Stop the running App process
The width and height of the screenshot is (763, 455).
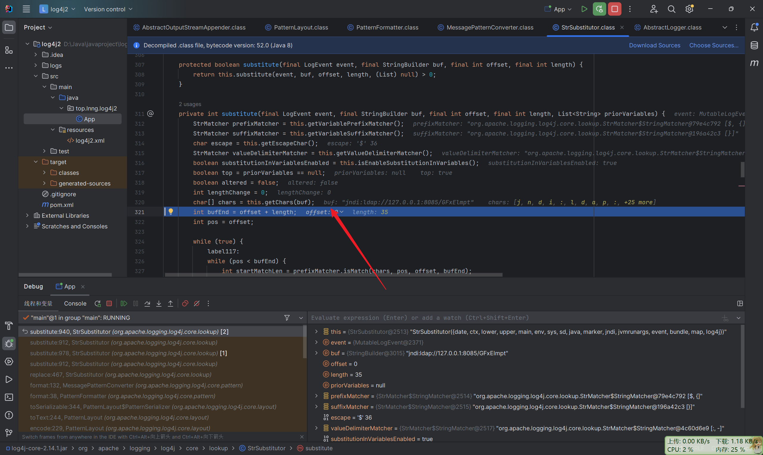coord(615,9)
